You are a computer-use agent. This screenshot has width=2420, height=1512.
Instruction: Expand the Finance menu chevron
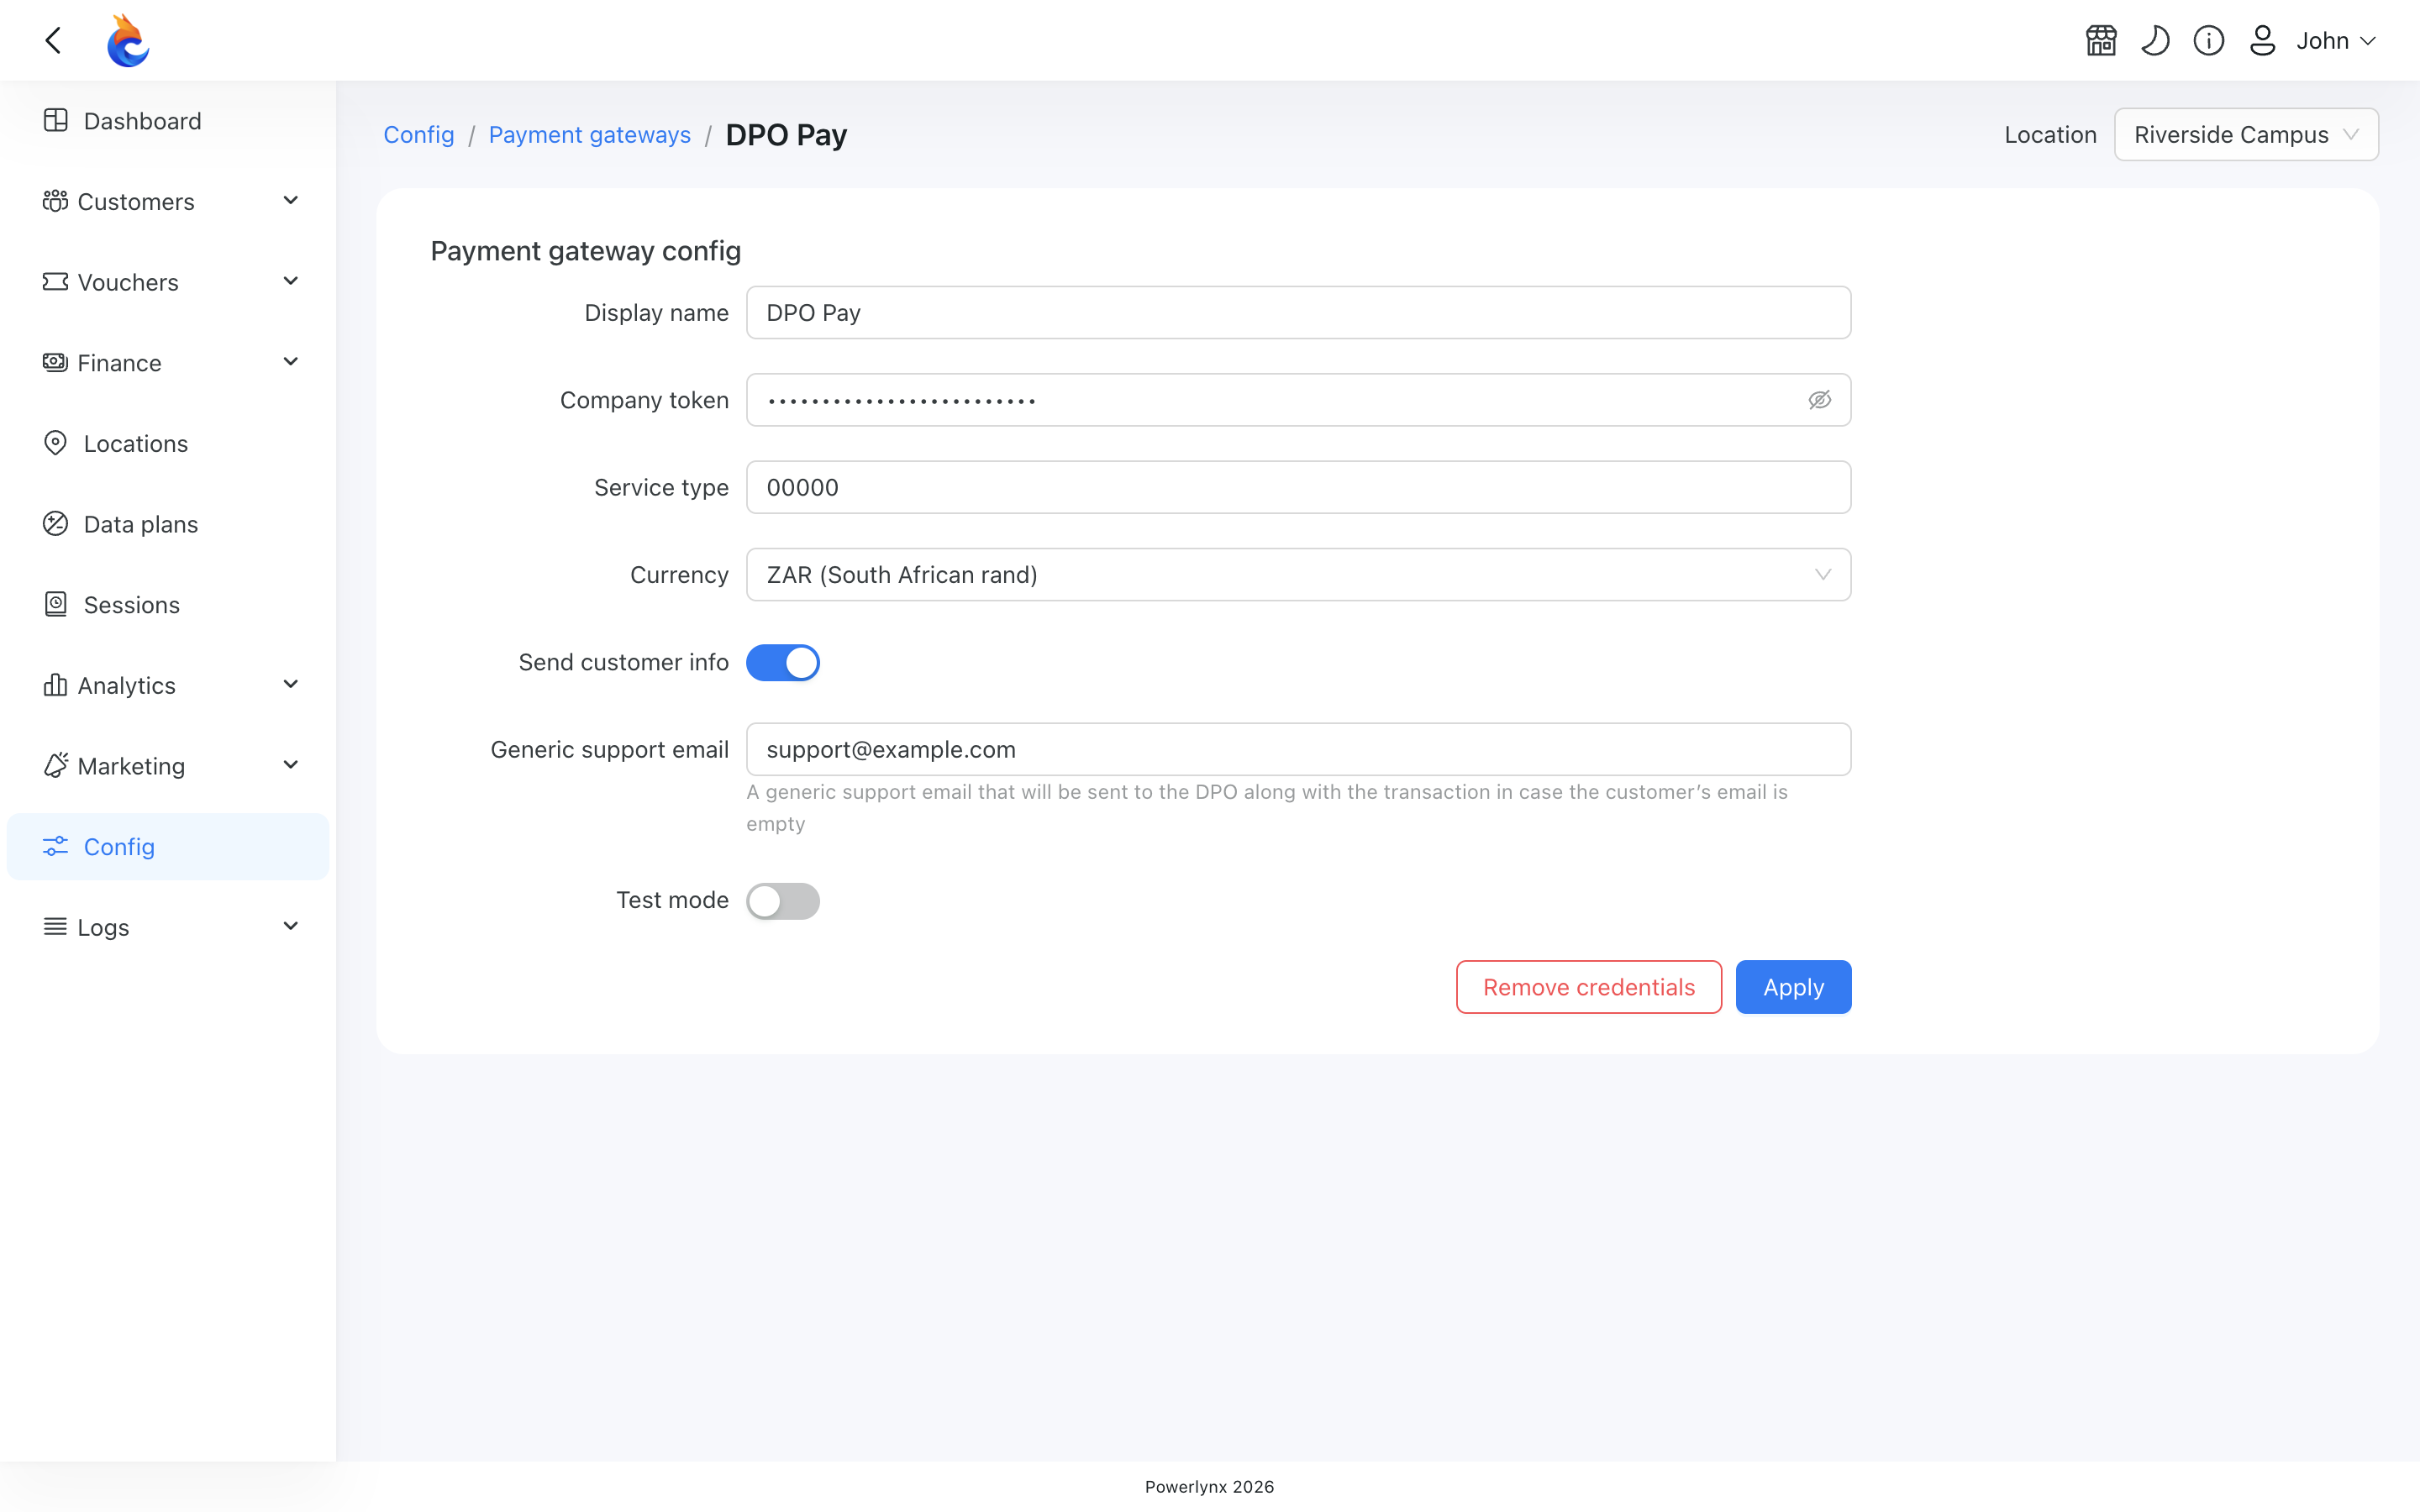tap(291, 362)
